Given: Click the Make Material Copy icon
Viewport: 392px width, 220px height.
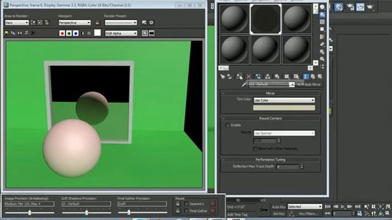Looking at the screenshot, I should [258, 76].
